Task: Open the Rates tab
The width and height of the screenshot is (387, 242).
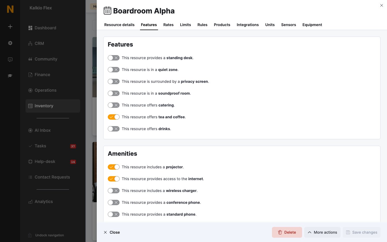Action: (x=169, y=25)
